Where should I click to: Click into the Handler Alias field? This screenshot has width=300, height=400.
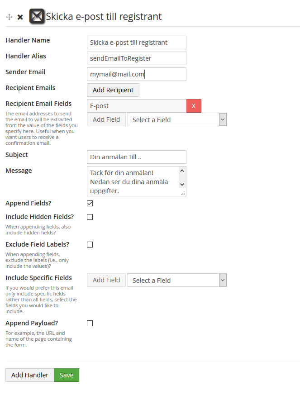pos(137,58)
